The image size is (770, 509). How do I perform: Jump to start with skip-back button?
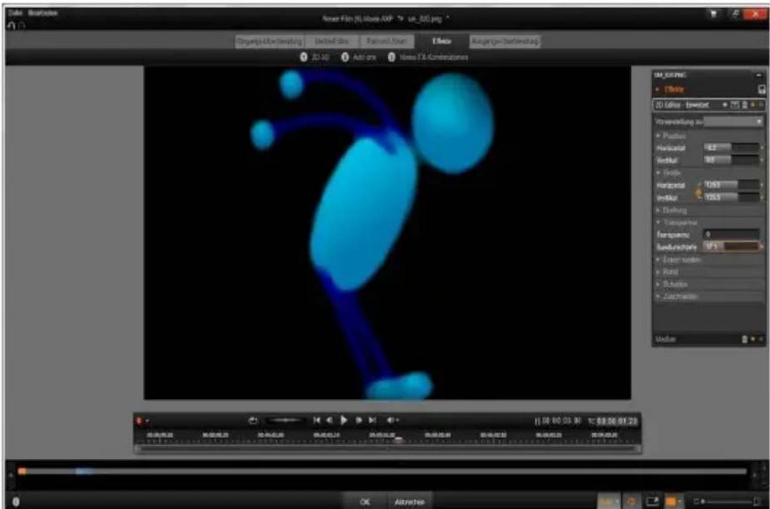click(317, 421)
